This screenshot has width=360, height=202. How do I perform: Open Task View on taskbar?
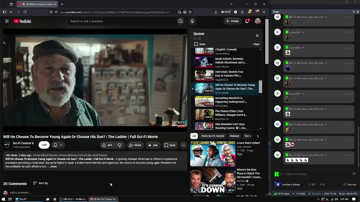(x=10, y=199)
